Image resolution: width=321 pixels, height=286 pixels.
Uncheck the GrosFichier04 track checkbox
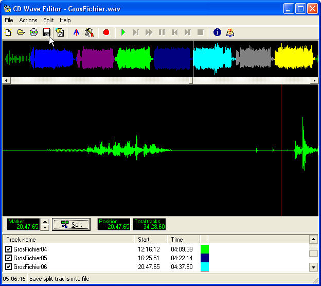(x=8, y=249)
